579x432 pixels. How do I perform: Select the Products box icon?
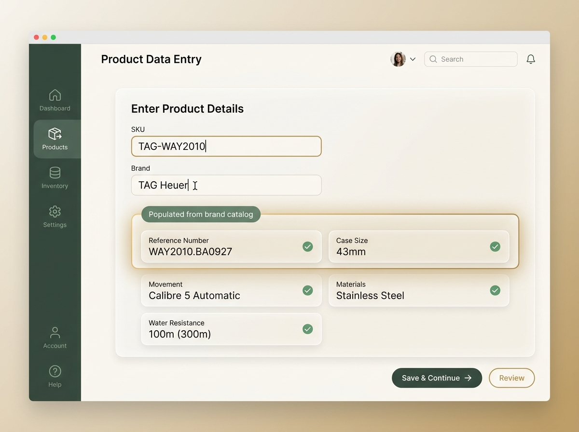point(55,134)
